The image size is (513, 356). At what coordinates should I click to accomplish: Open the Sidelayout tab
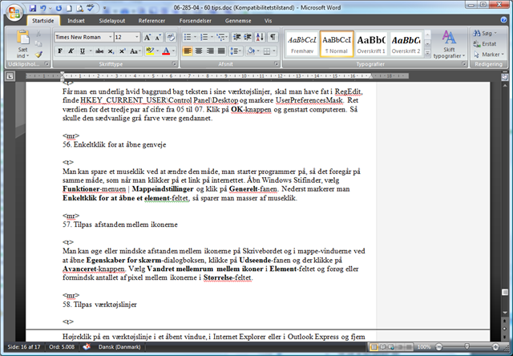(x=111, y=20)
